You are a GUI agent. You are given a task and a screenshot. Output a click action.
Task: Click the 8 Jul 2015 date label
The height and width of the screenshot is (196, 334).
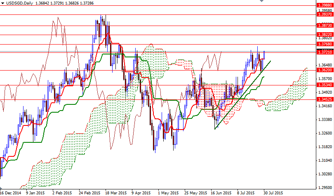pos(247,193)
